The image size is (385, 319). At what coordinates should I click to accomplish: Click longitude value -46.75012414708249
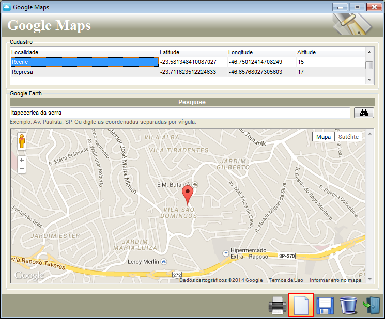[255, 62]
